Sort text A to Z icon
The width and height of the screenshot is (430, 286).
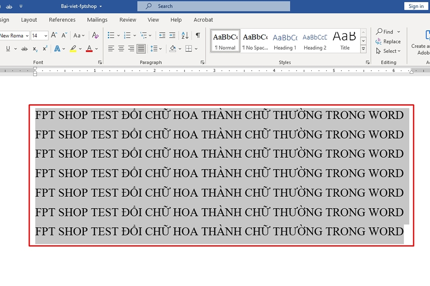[185, 35]
